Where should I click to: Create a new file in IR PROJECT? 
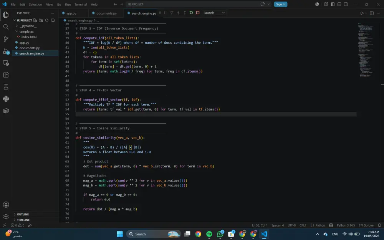[x=35, y=20]
